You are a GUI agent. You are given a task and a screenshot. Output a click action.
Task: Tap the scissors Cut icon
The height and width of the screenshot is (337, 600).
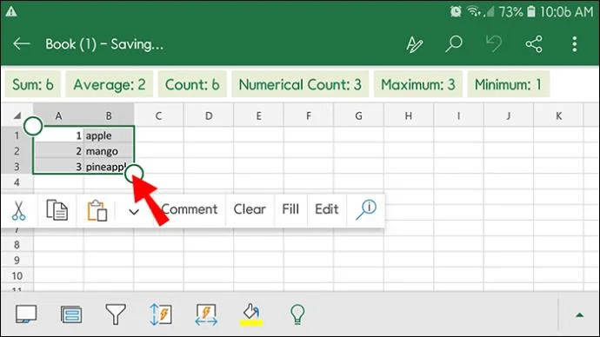(x=18, y=210)
